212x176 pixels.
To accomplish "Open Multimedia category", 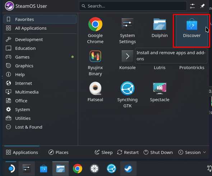I will coord(40,92).
